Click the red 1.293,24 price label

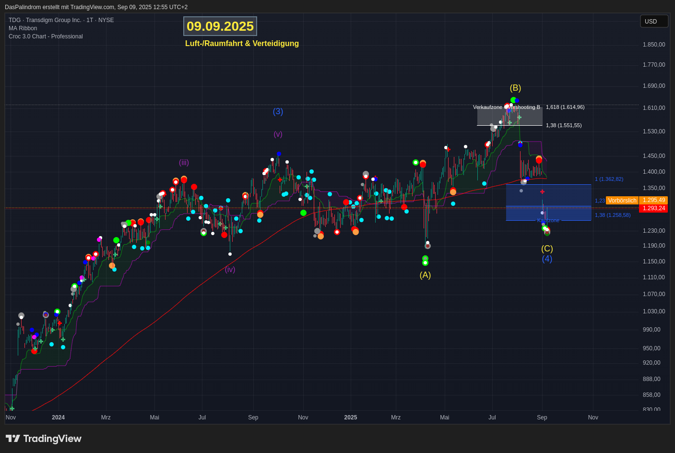[x=653, y=208]
